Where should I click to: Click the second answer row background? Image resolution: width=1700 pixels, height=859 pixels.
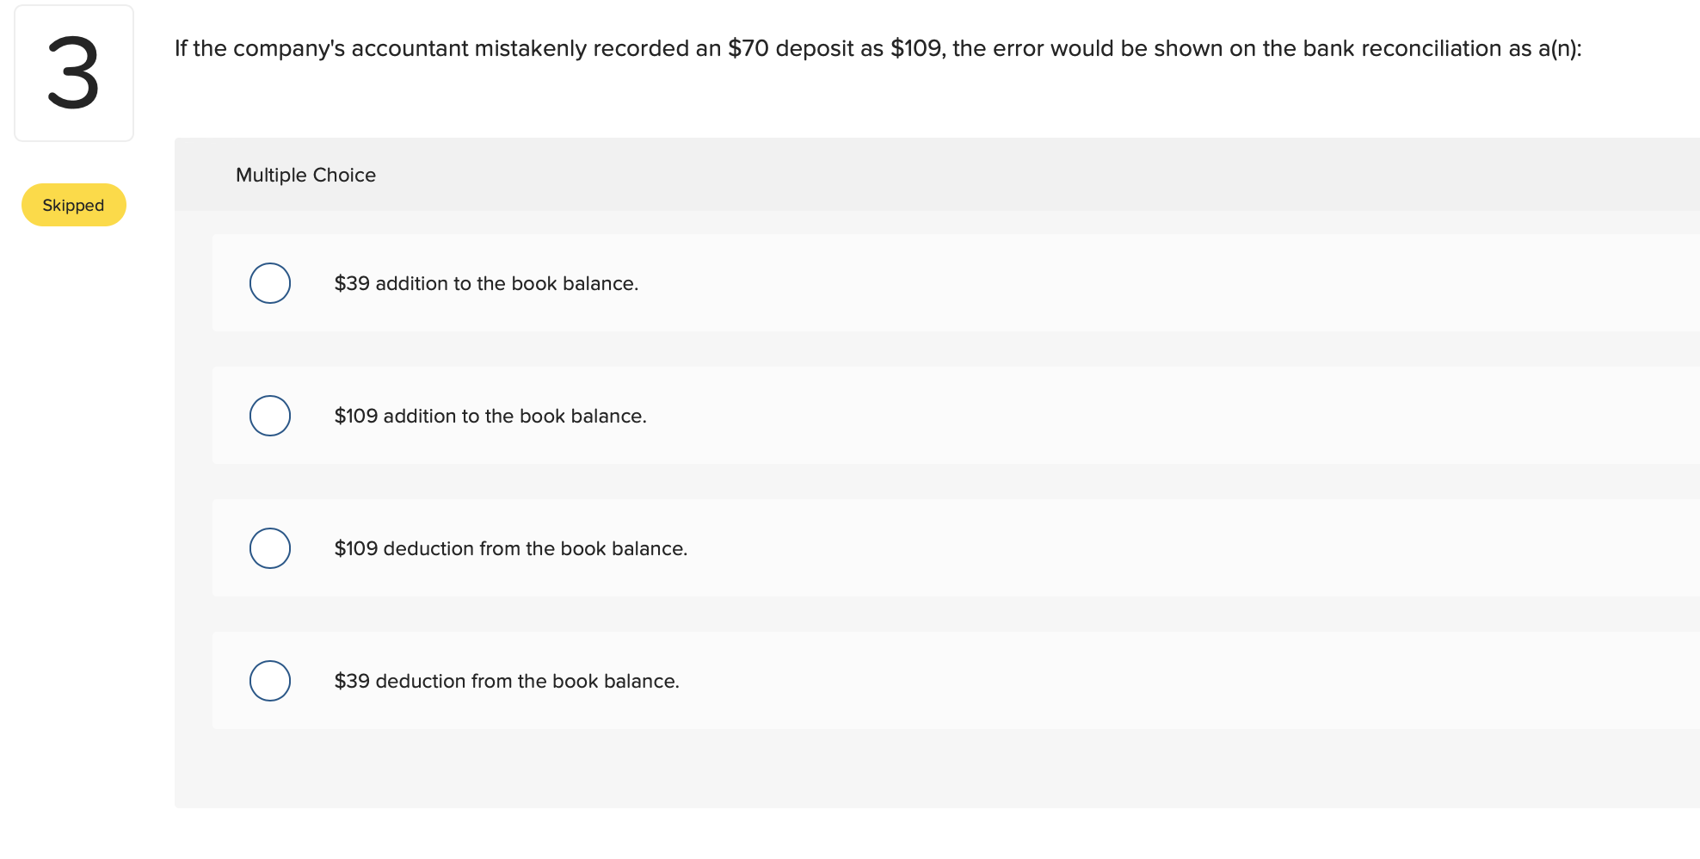tap(946, 416)
